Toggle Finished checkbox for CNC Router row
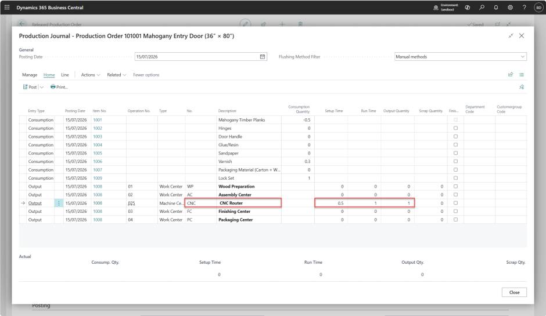The width and height of the screenshot is (546, 316). [x=455, y=203]
